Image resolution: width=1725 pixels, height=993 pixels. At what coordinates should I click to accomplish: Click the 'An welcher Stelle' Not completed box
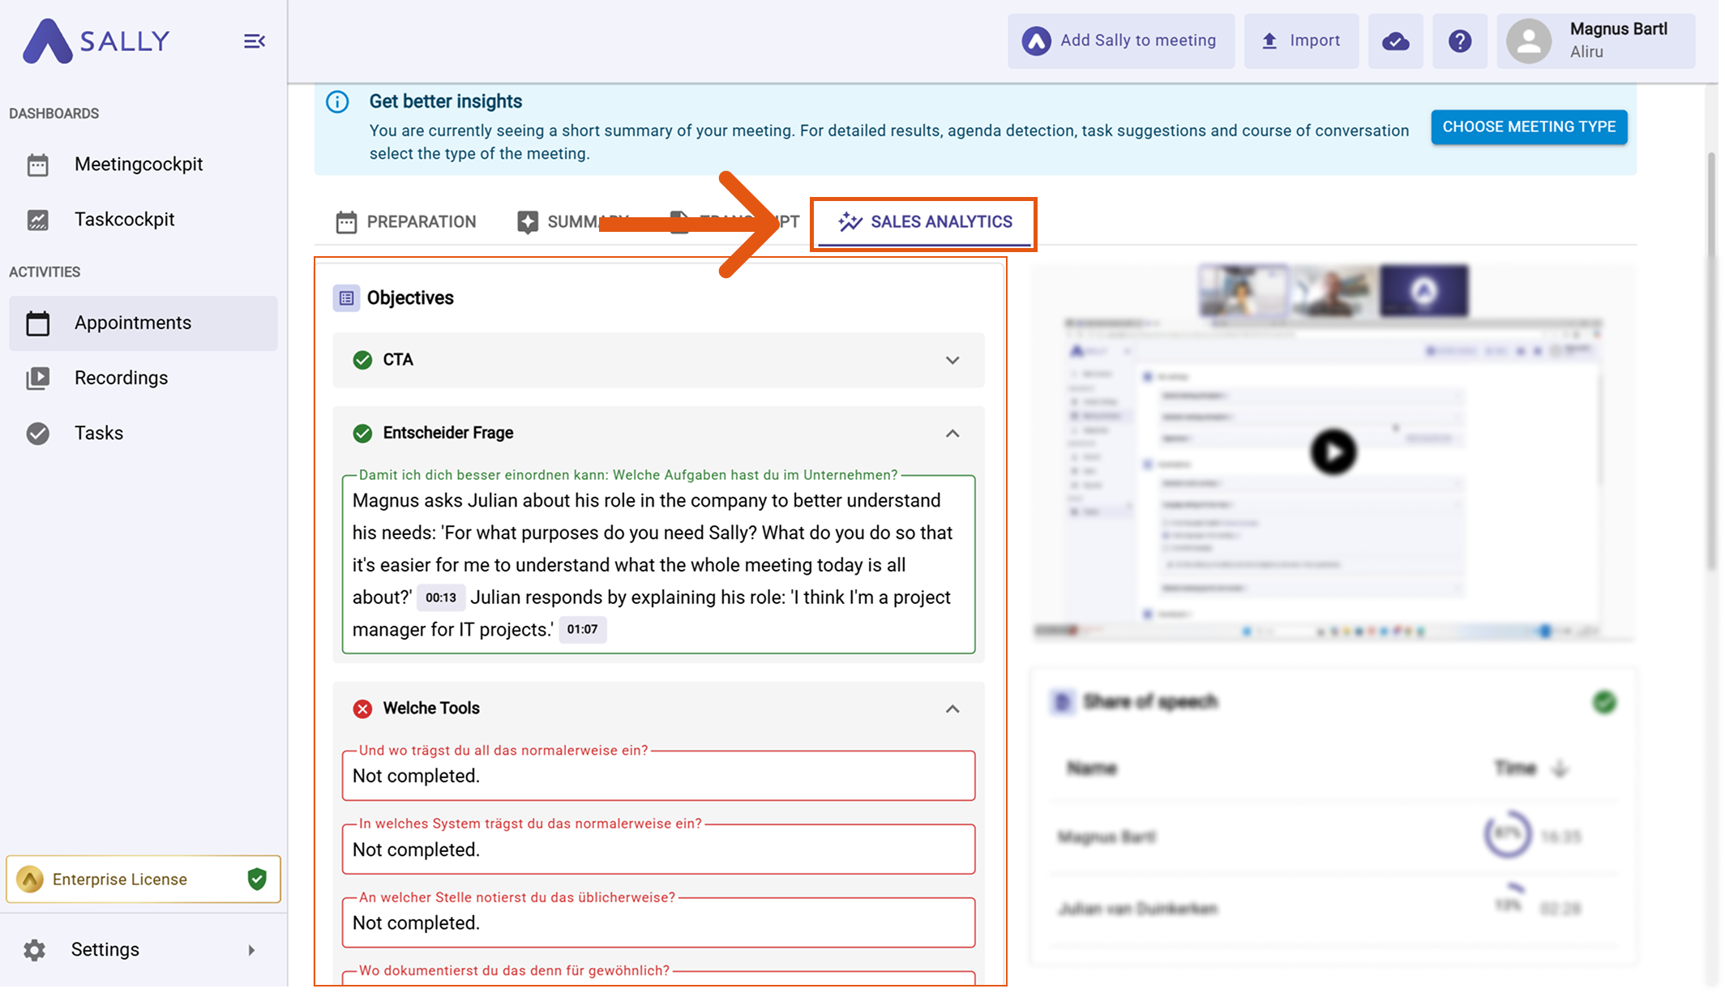(658, 922)
